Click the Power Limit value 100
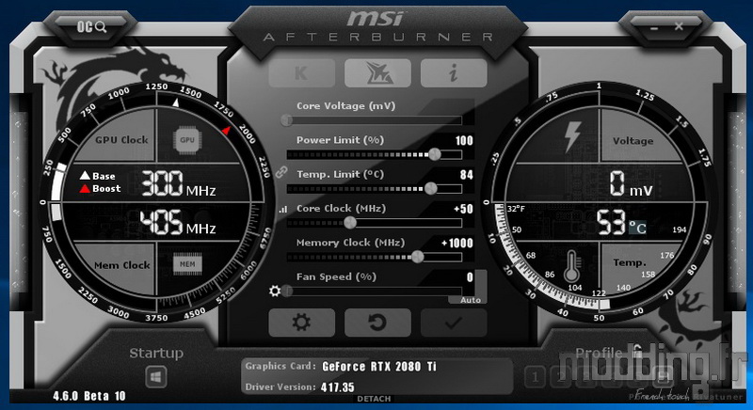Screen dimensions: 753x410 tap(464, 140)
